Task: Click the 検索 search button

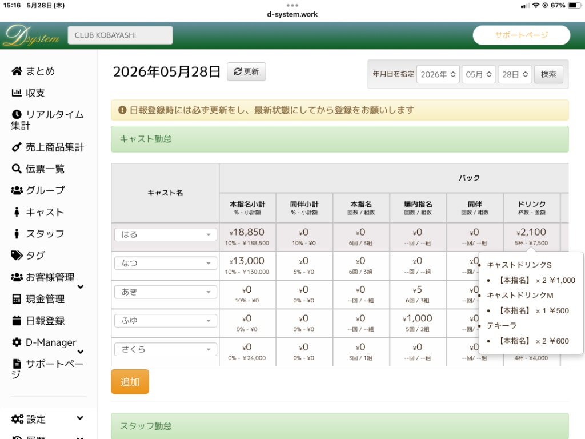Action: coord(548,74)
